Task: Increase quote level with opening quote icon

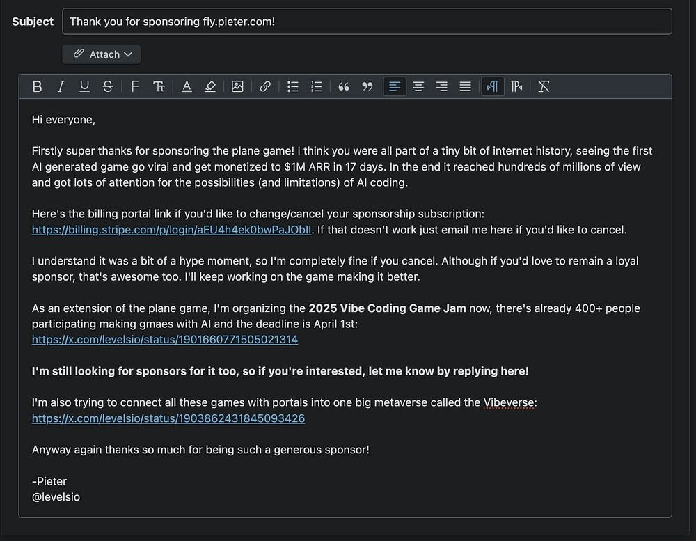Action: 344,86
